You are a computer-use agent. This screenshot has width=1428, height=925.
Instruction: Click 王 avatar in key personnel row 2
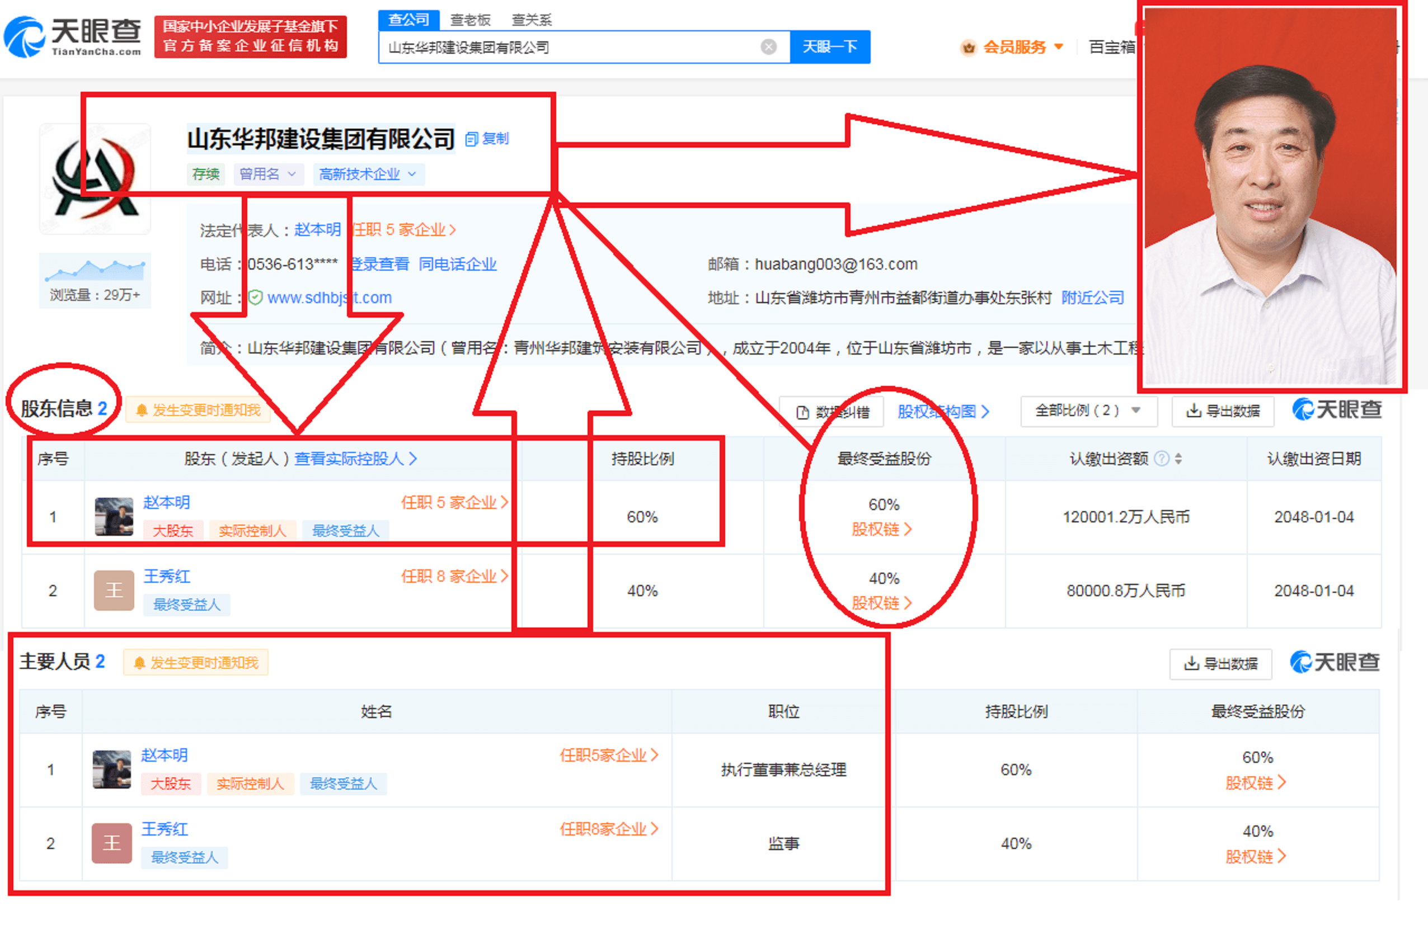click(x=111, y=843)
